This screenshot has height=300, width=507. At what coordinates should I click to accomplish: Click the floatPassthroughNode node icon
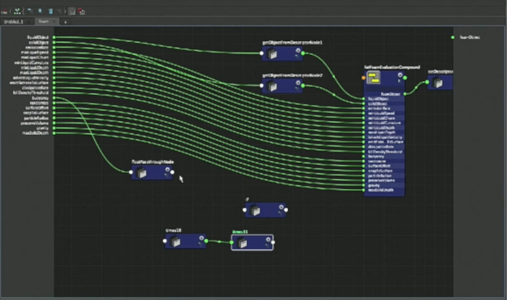142,173
